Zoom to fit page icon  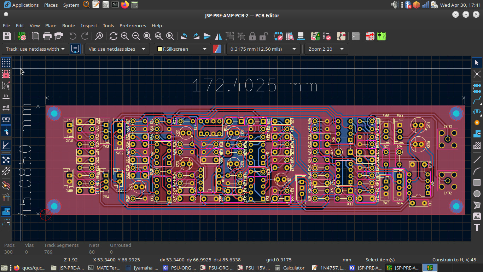click(x=147, y=36)
